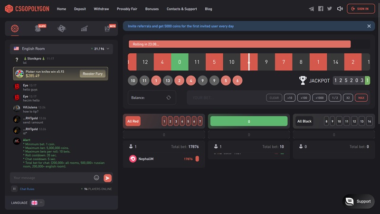Click the red 7 roulette tile
Image resolution: width=380 pixels, height=214 pixels.
click(x=284, y=62)
